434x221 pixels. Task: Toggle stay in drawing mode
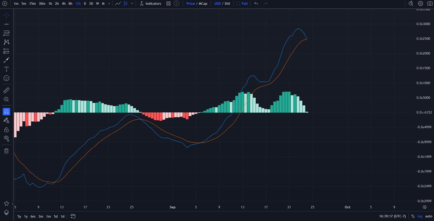tap(7, 120)
